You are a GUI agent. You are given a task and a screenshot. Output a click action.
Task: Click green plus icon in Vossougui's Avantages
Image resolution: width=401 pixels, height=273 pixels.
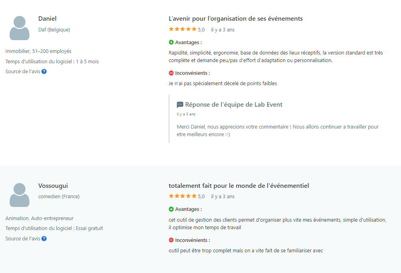click(x=171, y=209)
